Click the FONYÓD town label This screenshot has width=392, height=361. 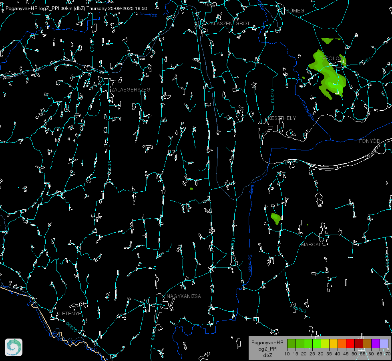tap(370, 141)
